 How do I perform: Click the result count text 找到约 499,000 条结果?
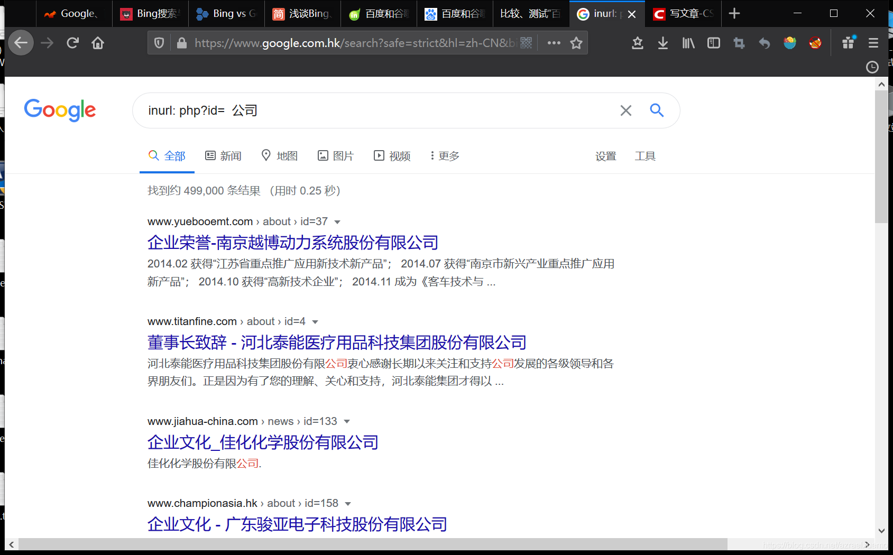tap(204, 191)
